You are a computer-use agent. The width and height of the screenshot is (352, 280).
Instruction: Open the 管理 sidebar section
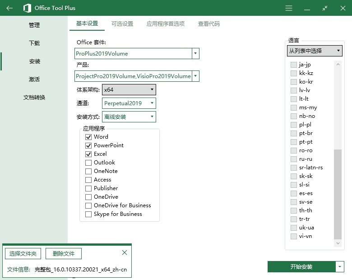[34, 25]
